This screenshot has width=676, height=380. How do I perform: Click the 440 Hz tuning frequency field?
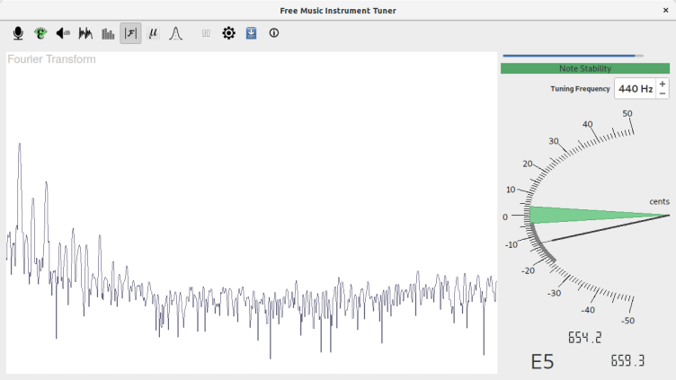[635, 89]
